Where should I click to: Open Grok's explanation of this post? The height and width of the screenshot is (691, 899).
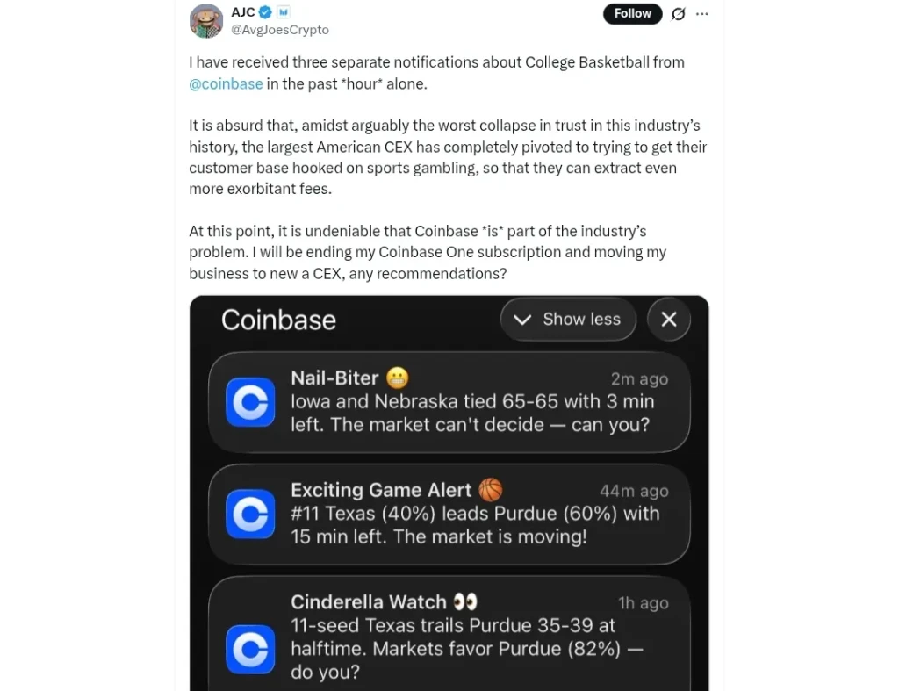pos(678,14)
